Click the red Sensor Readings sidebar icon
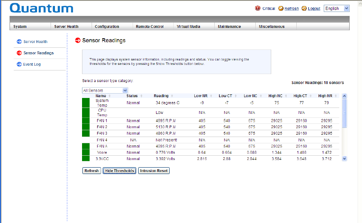This screenshot has width=362, height=223. [19, 53]
